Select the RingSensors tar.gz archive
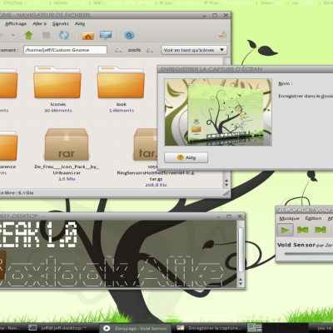 [x=146, y=144]
